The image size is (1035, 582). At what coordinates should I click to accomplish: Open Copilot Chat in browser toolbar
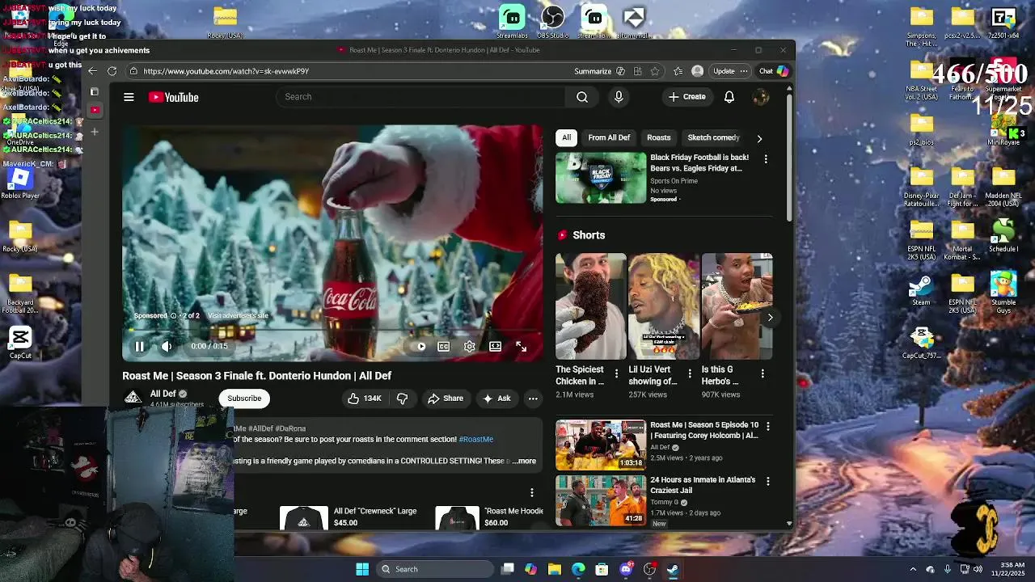click(774, 71)
